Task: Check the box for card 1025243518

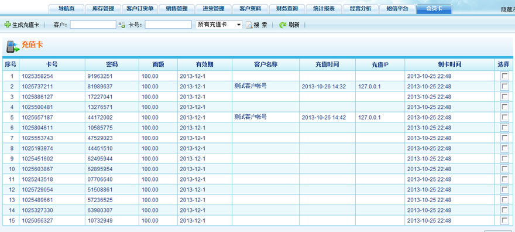Action: pos(504,179)
